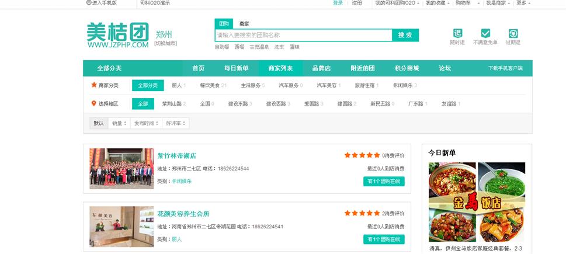Viewport: 566px width, 254px height.
Task: Sort listings by 好评率 rating
Action: [176, 123]
